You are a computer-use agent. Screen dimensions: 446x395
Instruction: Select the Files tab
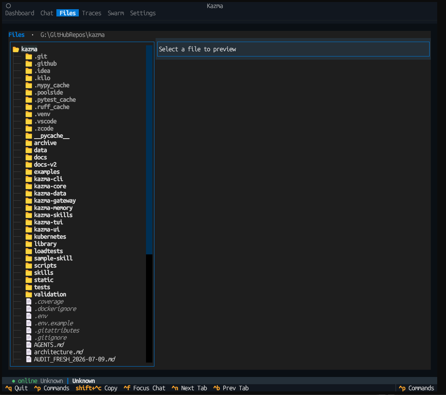click(68, 13)
